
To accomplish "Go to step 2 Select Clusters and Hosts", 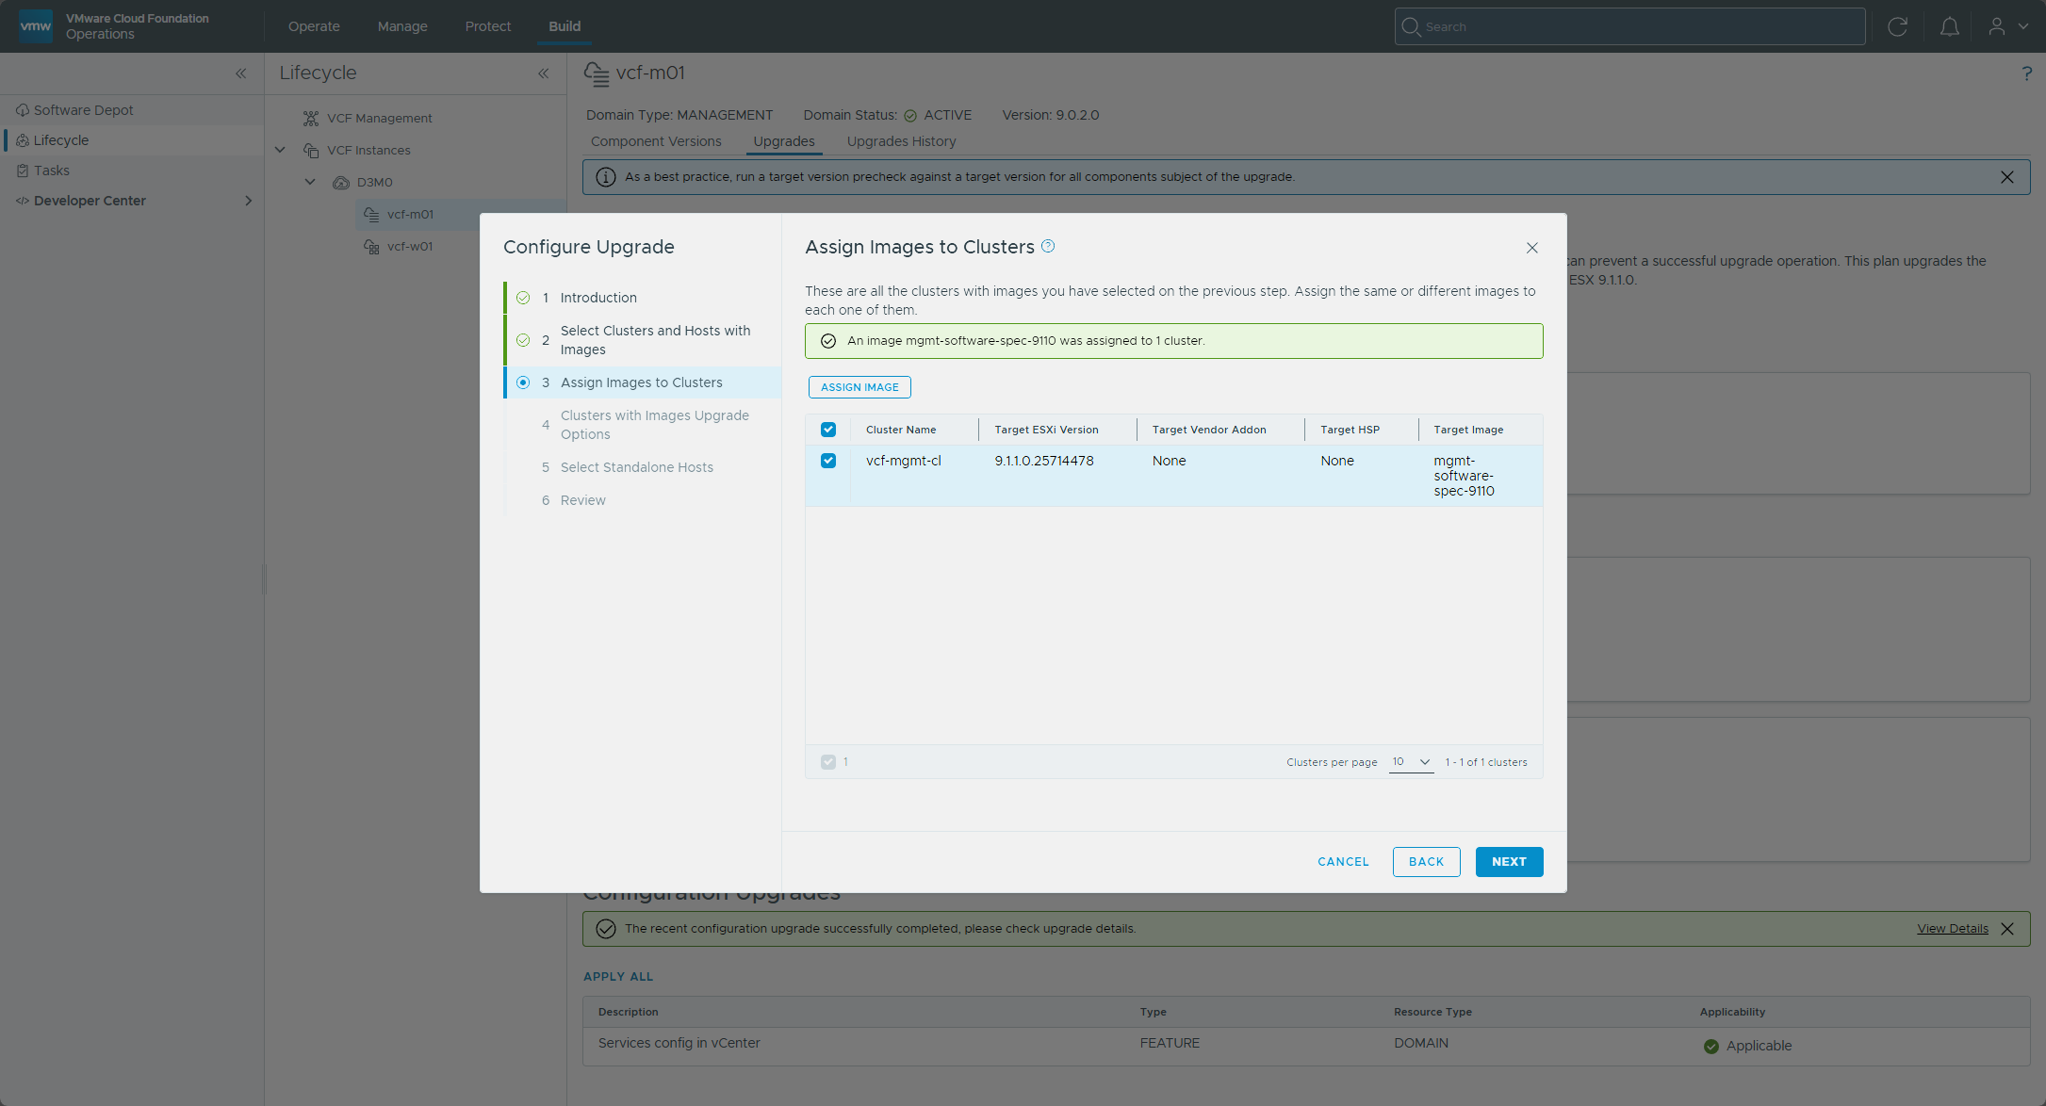I will pyautogui.click(x=643, y=340).
